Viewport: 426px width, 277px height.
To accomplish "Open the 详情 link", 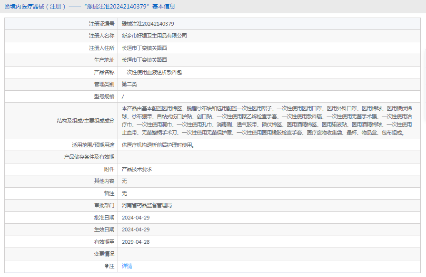I will (x=127, y=266).
